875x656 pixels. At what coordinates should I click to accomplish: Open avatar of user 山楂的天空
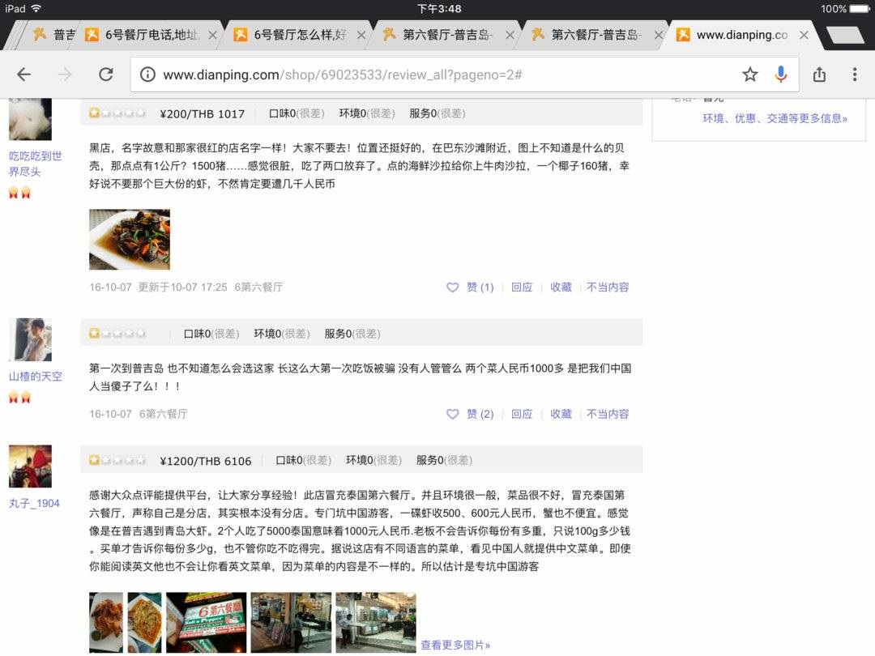(30, 339)
